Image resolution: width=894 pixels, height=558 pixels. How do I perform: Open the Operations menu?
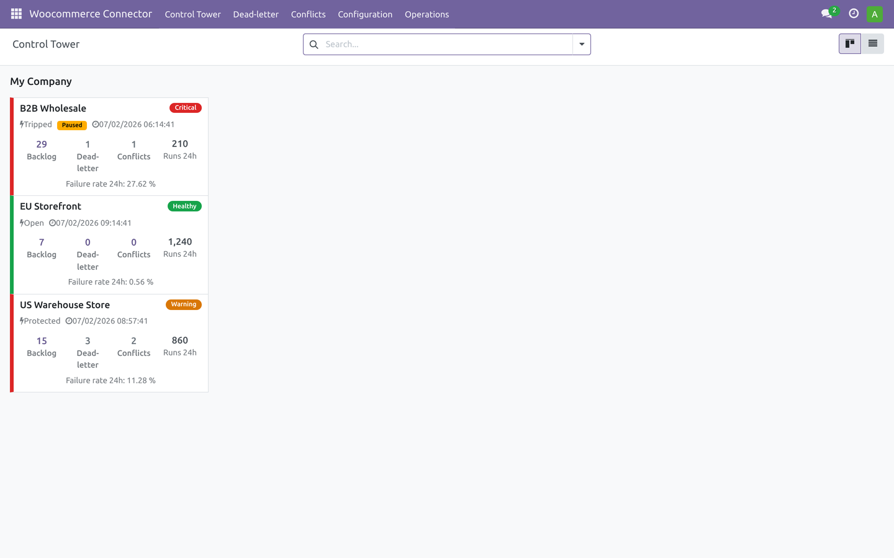pyautogui.click(x=427, y=14)
